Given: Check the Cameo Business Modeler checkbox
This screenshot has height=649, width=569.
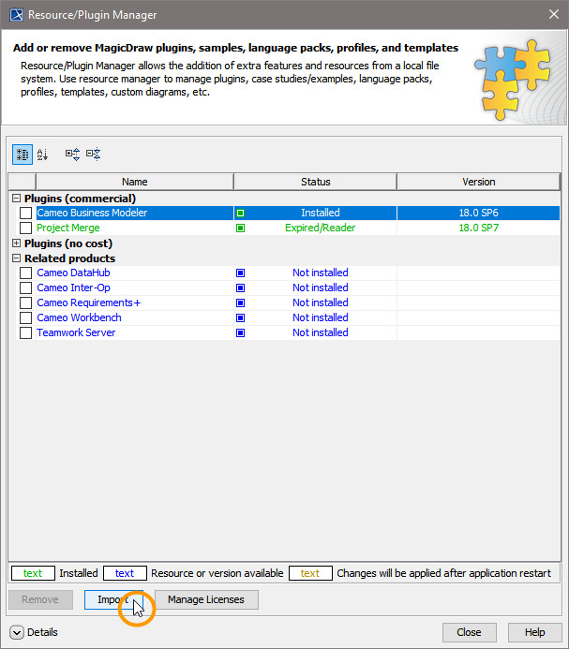Looking at the screenshot, I should tap(26, 214).
